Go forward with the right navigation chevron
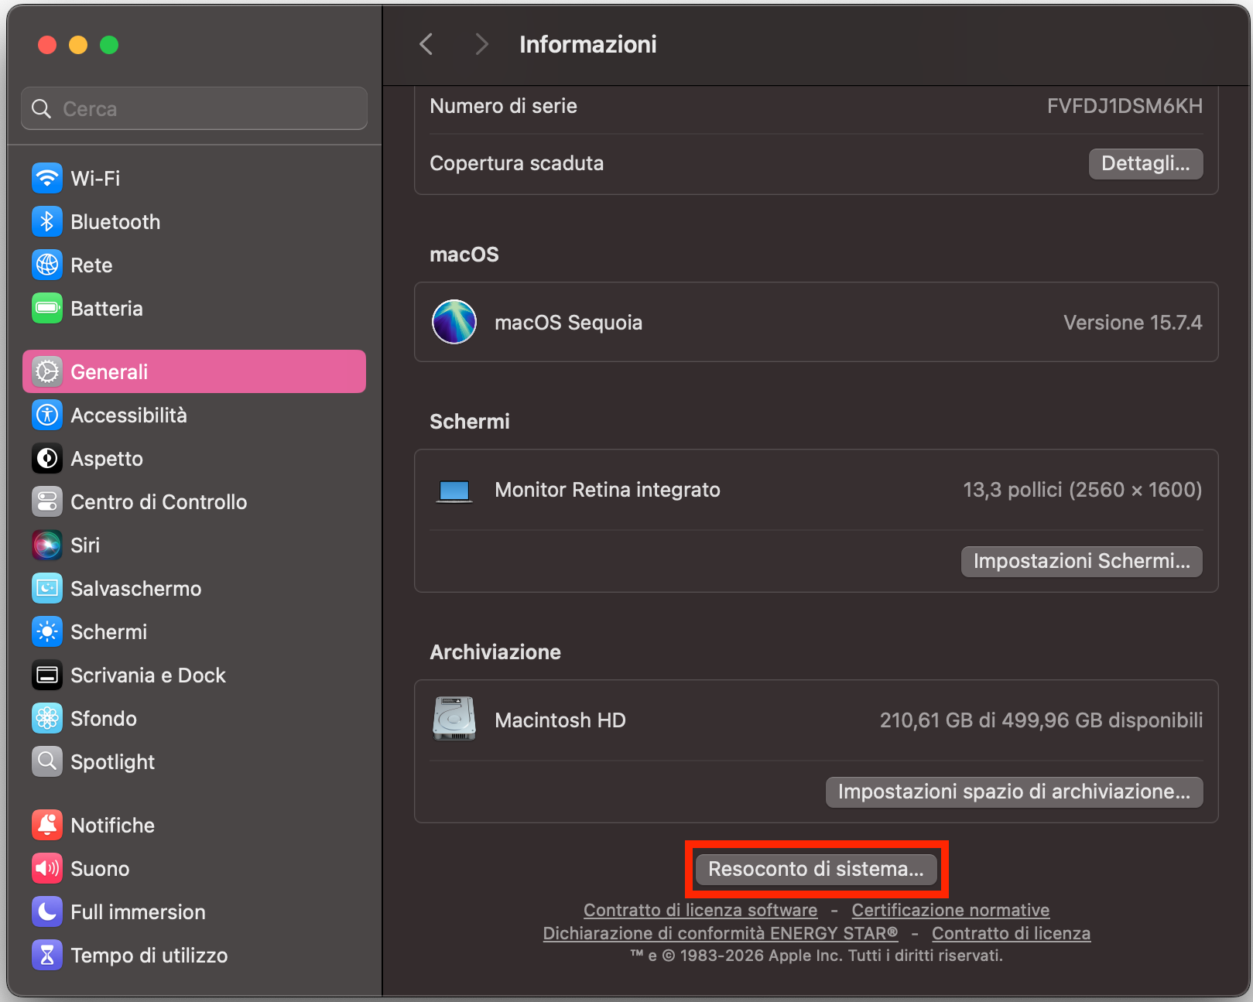The image size is (1253, 1002). coord(481,44)
